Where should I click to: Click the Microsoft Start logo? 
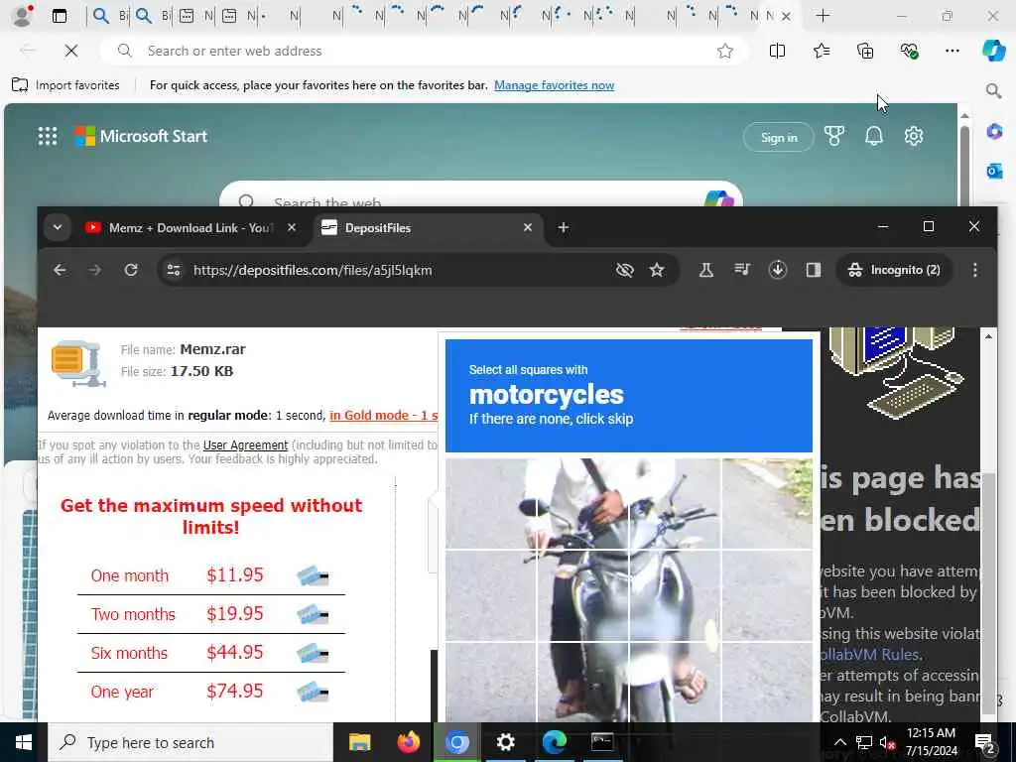click(x=141, y=136)
